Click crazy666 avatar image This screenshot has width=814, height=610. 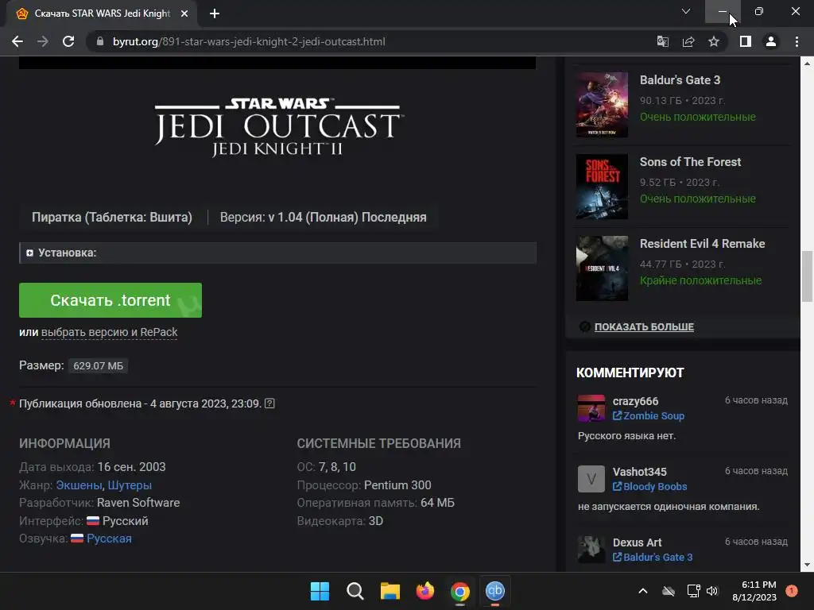pyautogui.click(x=591, y=408)
